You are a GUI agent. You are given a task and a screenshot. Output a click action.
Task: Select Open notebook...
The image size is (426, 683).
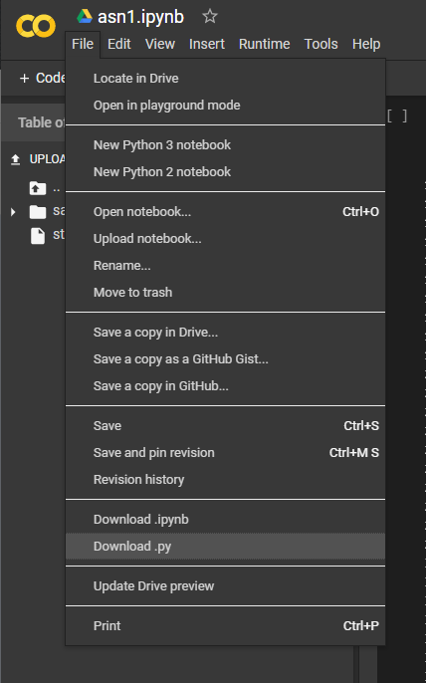pyautogui.click(x=225, y=212)
